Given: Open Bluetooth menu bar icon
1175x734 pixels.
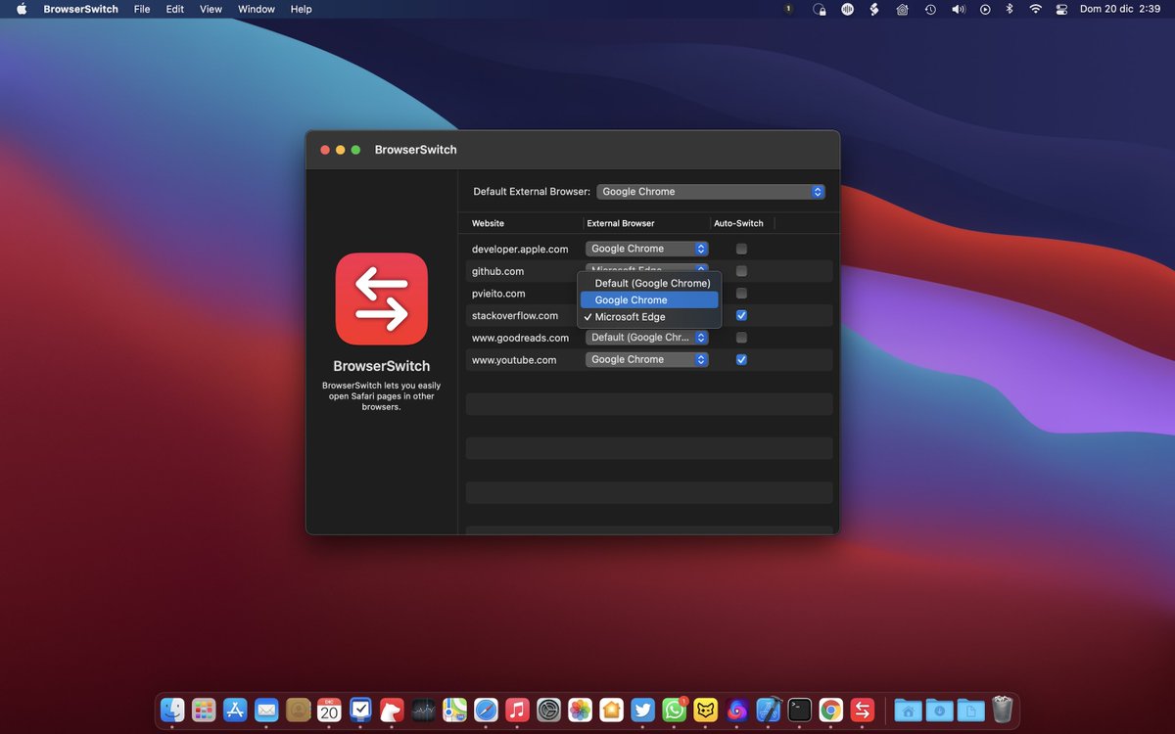Looking at the screenshot, I should coord(1010,9).
